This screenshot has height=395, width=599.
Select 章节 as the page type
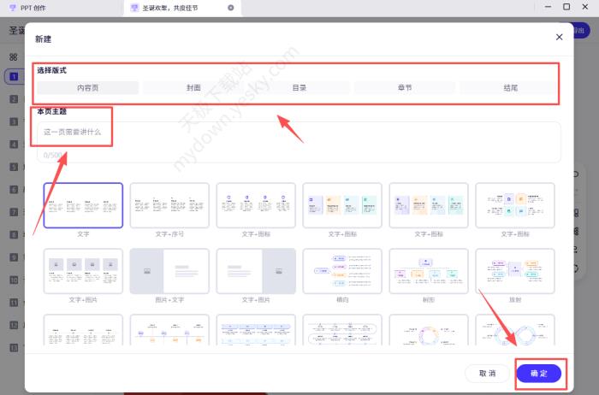[405, 88]
